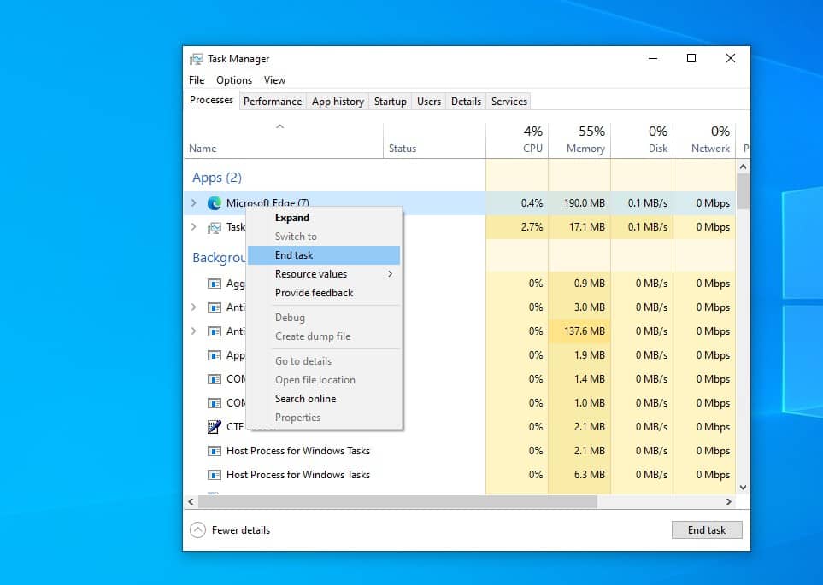The height and width of the screenshot is (585, 823).
Task: Maximize the Task Manager window
Action: click(x=691, y=58)
